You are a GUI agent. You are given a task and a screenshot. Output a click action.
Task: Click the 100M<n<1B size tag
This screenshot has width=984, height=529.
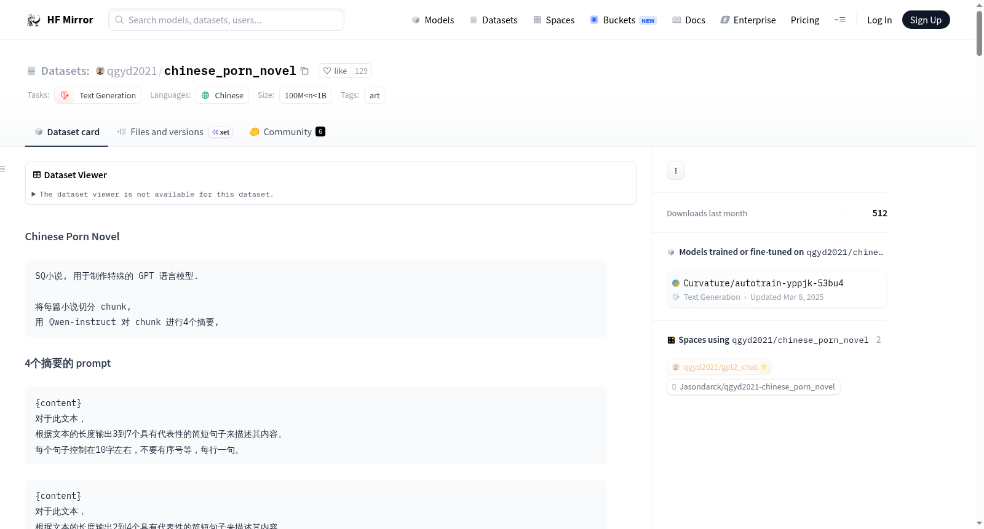(x=306, y=95)
